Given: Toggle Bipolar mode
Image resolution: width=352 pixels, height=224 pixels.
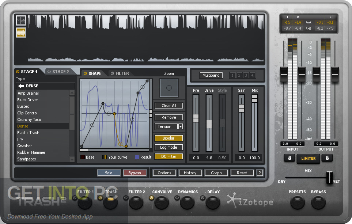Looking at the screenshot, I should click(169, 138).
